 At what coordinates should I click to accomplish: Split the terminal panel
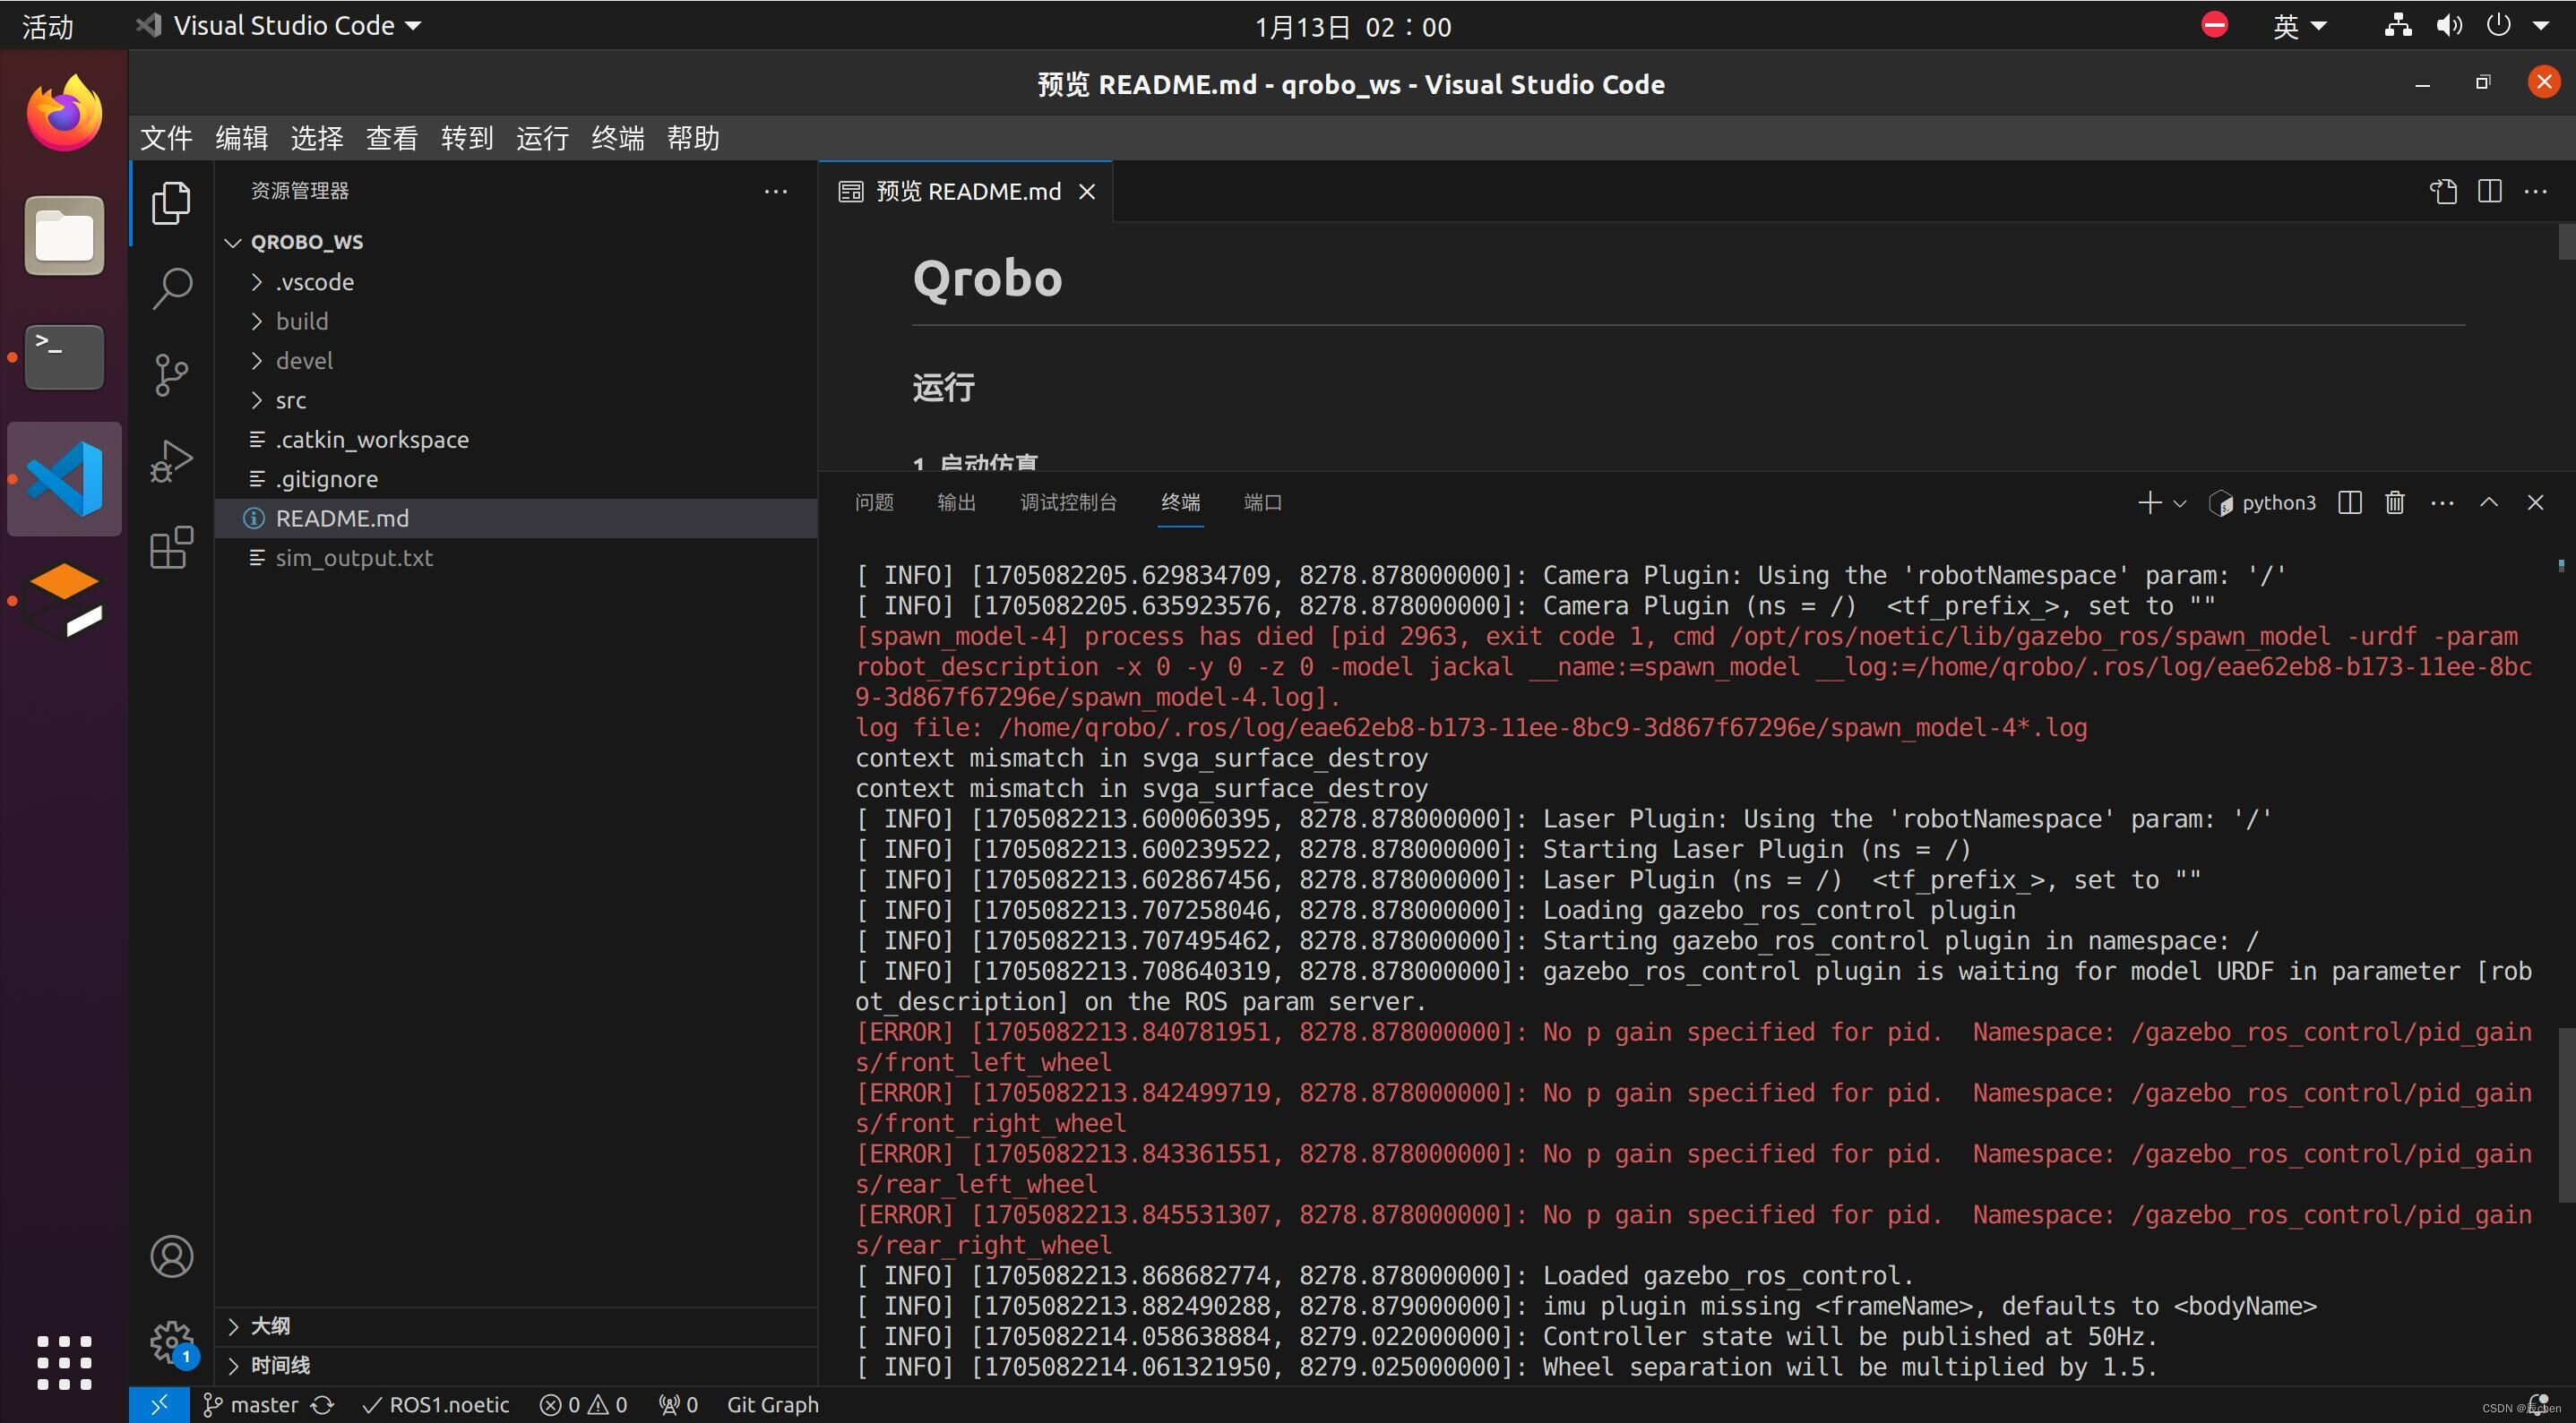point(2350,502)
